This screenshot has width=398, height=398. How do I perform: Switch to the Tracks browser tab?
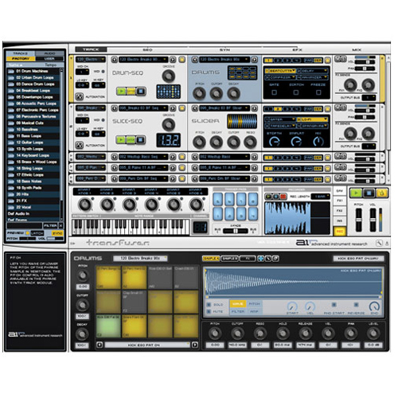click(x=21, y=53)
